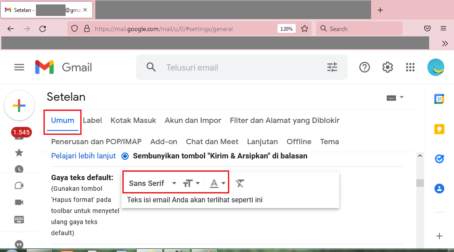The width and height of the screenshot is (454, 252).
Task: Open Penerusan dan POP/IMAP tab
Action: click(96, 142)
